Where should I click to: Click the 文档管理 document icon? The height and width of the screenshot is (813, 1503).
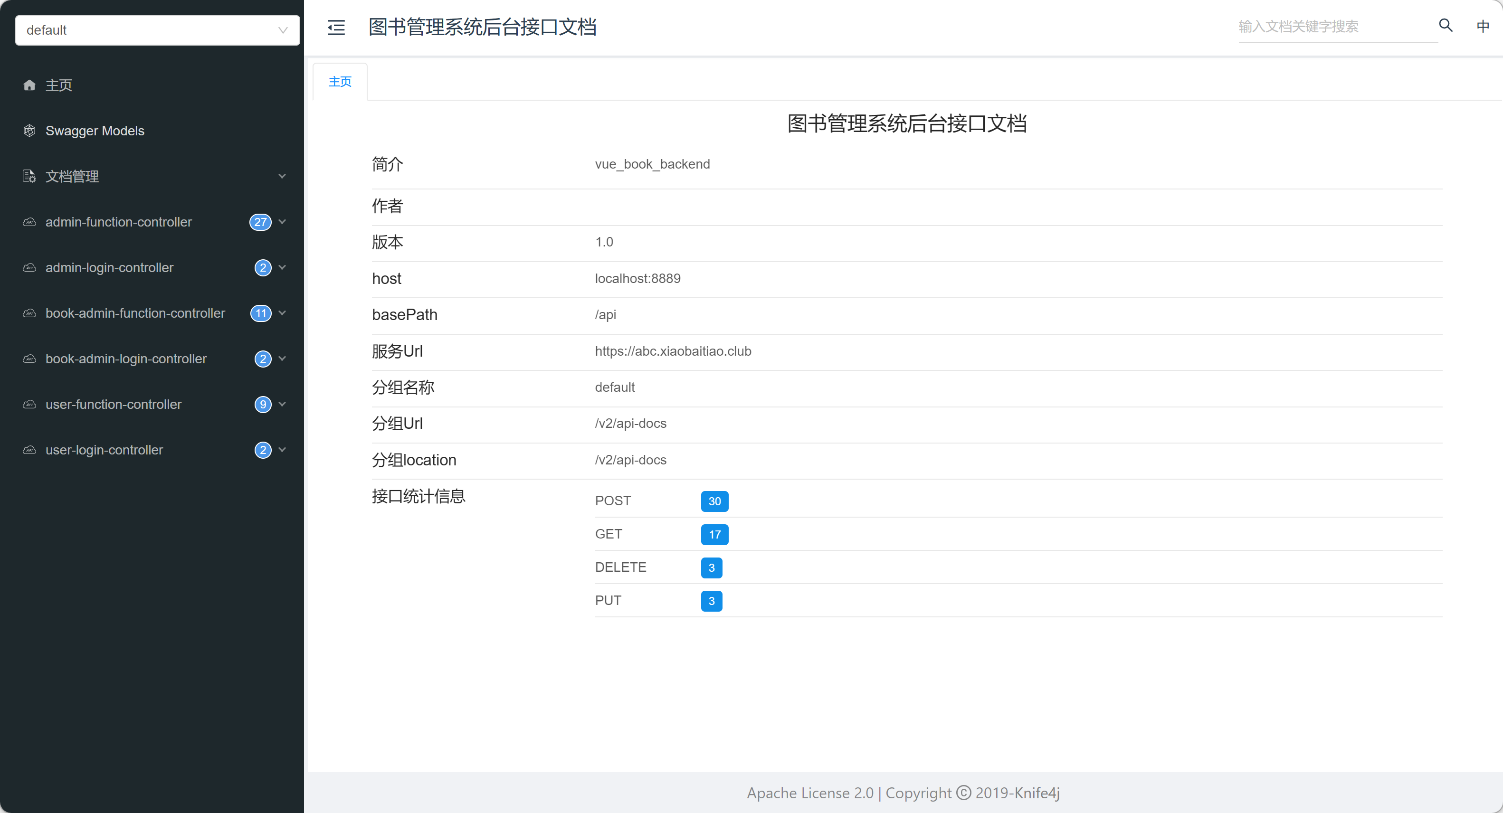pyautogui.click(x=29, y=176)
